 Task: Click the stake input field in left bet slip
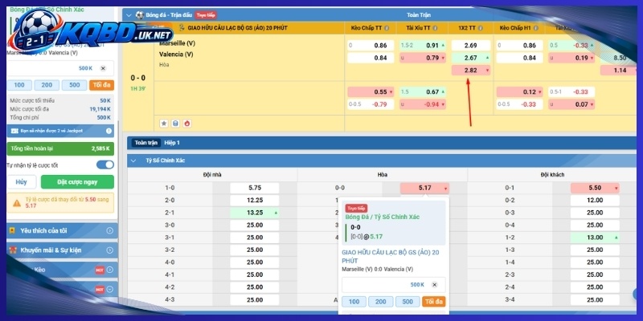click(61, 68)
